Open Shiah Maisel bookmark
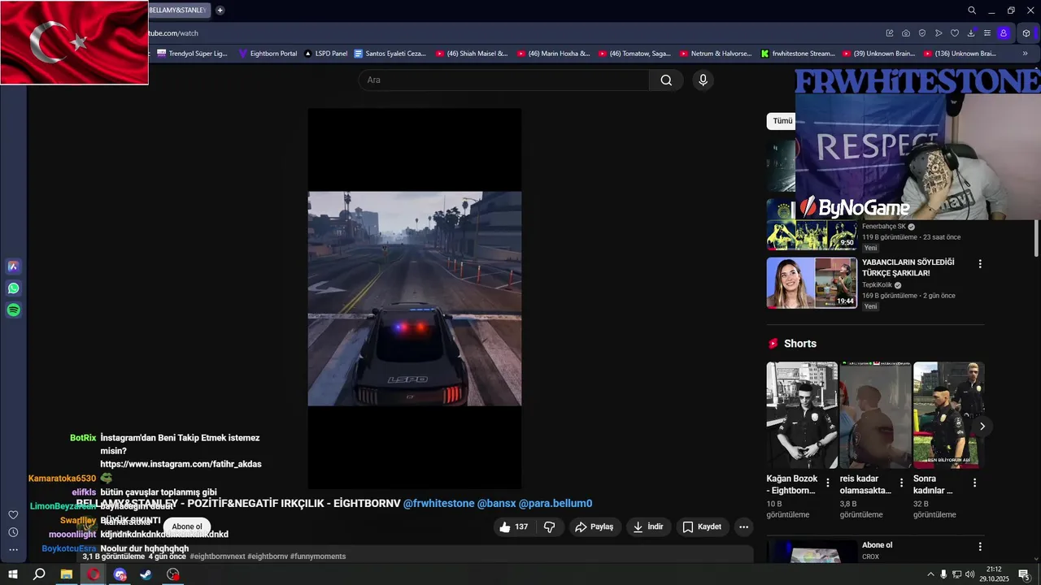 (x=472, y=54)
